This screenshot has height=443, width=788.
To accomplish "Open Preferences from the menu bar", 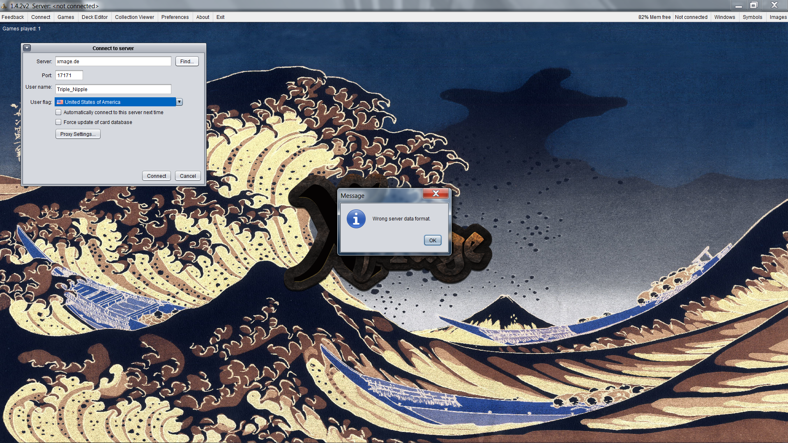I will point(175,17).
